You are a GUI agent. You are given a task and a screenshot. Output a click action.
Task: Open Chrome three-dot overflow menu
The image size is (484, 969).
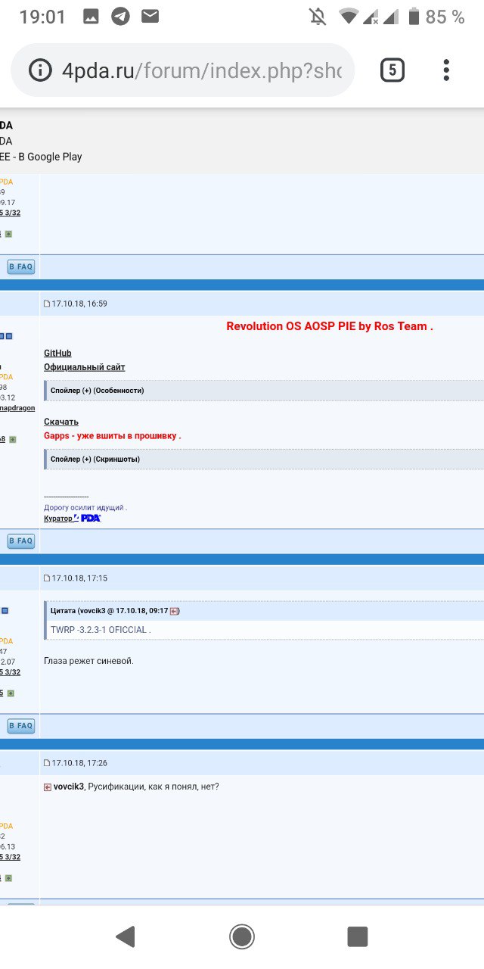pos(446,70)
